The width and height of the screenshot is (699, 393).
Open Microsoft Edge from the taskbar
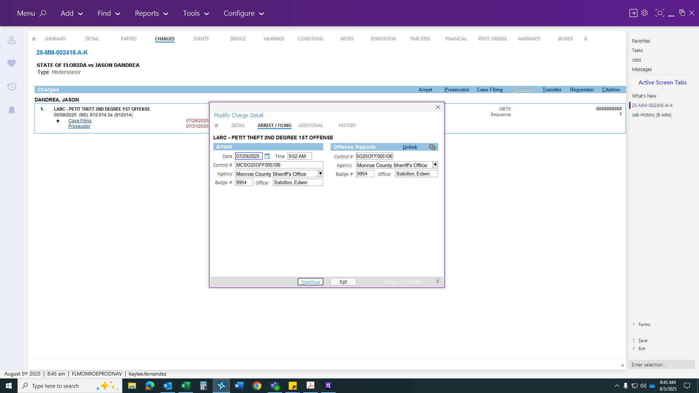click(150, 386)
